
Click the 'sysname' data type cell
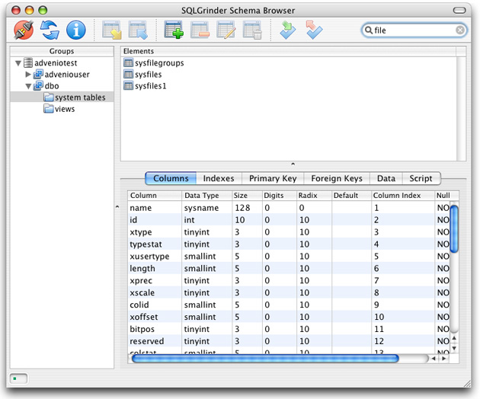[x=206, y=208]
